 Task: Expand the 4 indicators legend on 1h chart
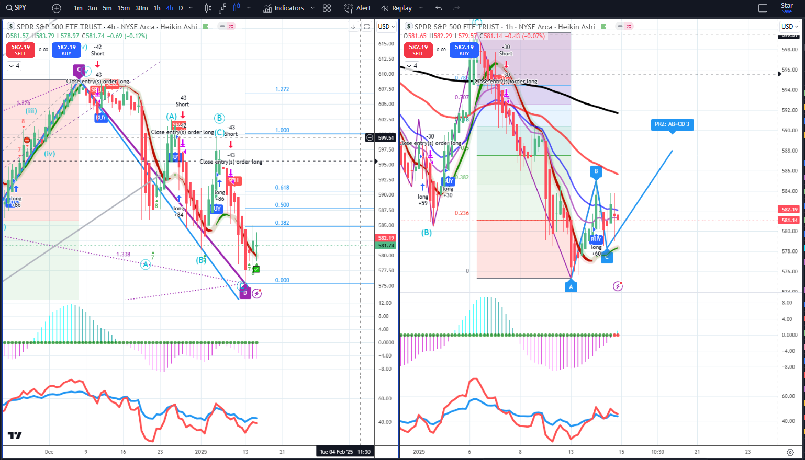click(412, 66)
